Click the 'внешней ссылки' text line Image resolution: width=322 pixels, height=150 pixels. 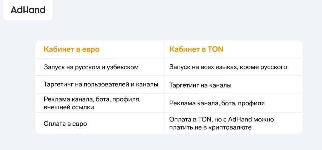pyautogui.click(x=69, y=107)
